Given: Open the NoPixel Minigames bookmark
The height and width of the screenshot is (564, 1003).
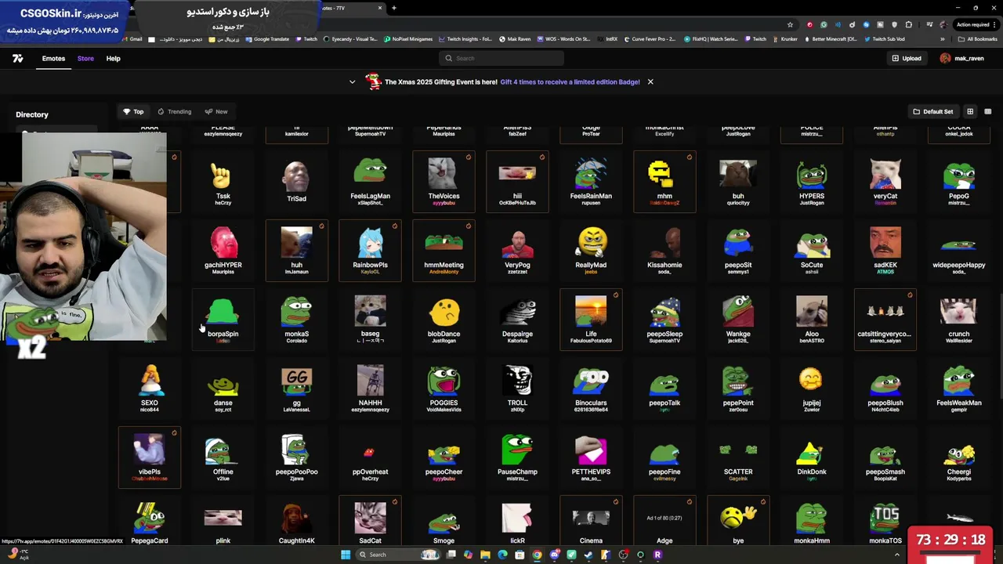Looking at the screenshot, I should pyautogui.click(x=407, y=39).
